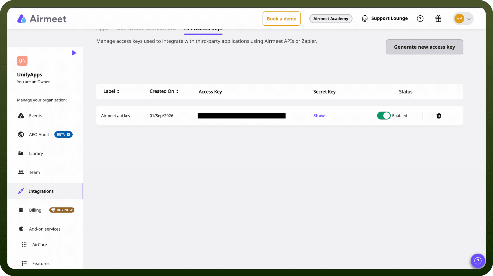This screenshot has height=276, width=493.
Task: Click the AirCare grid dots icon
Action: [24, 245]
